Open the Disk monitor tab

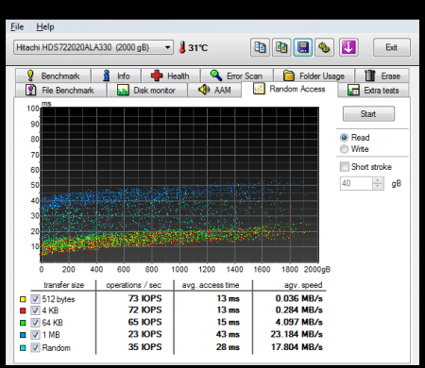(x=146, y=91)
